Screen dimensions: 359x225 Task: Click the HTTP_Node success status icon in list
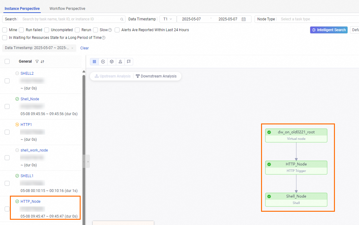point(17,202)
